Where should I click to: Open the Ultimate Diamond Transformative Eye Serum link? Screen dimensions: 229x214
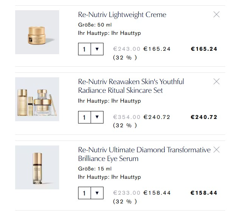coord(144,154)
